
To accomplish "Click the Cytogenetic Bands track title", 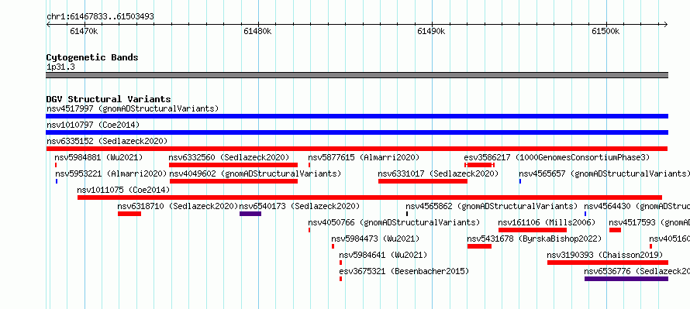I will (92, 57).
